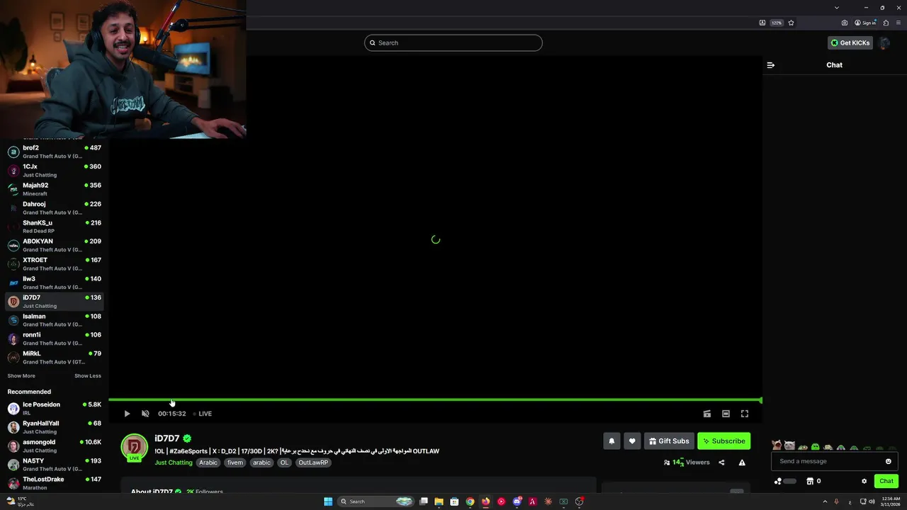This screenshot has width=907, height=510.
Task: Click the Arabic language tag
Action: (208, 463)
